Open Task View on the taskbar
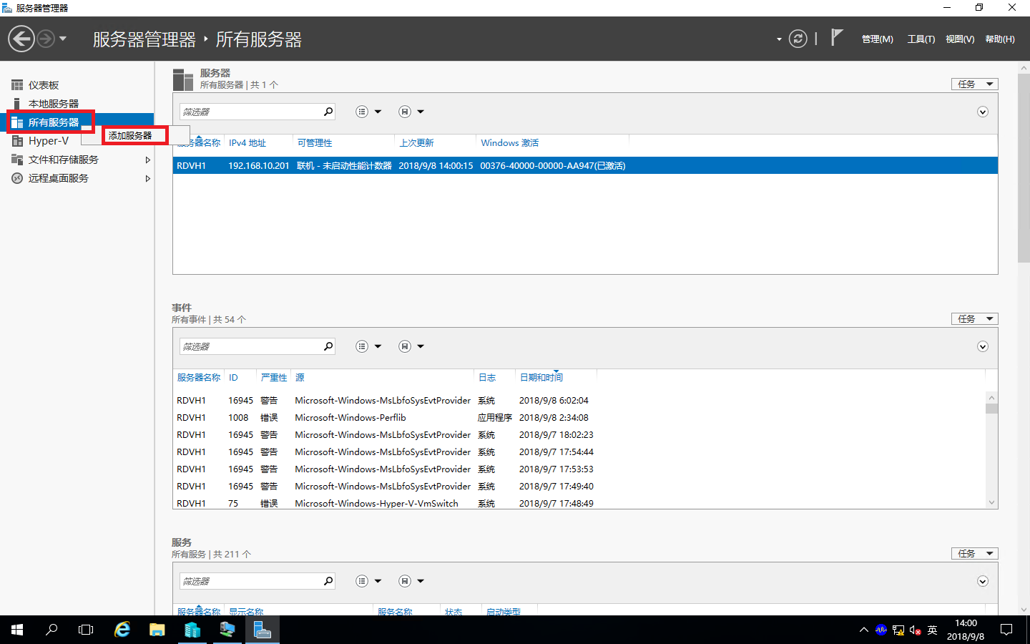Image resolution: width=1030 pixels, height=644 pixels. (x=86, y=630)
